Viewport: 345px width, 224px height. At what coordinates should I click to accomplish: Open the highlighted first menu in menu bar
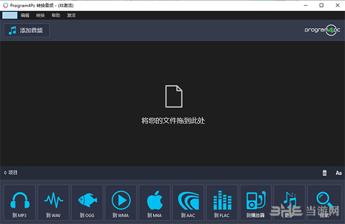pos(10,15)
